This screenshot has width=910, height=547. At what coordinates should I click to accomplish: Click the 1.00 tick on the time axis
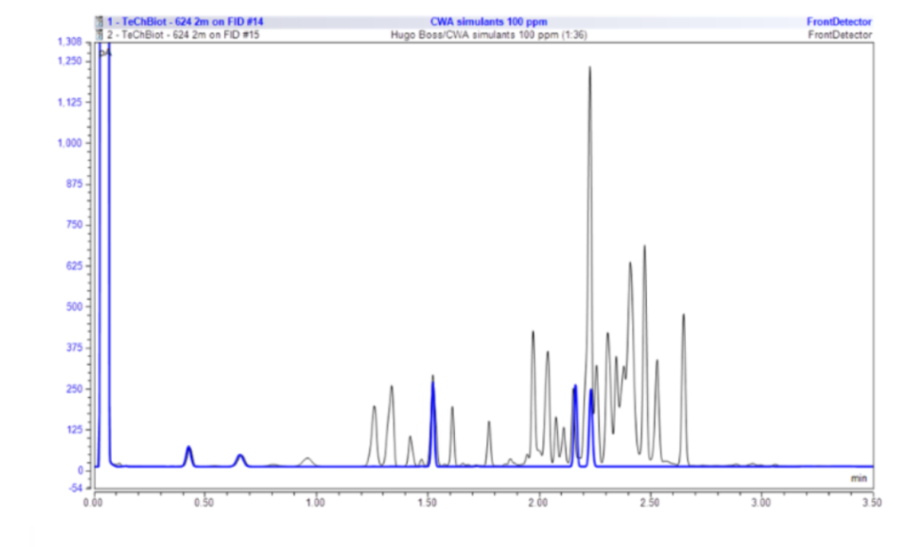tap(316, 502)
